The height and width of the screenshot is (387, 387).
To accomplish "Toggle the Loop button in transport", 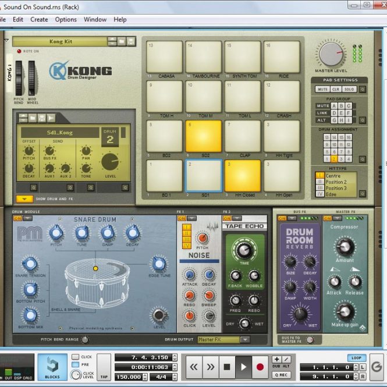I will [357, 358].
